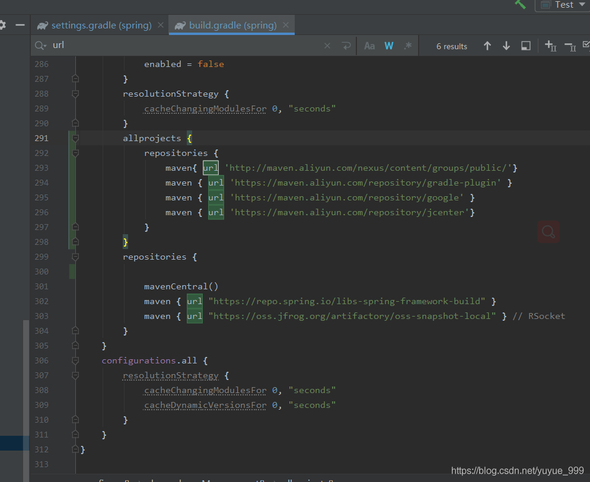Go to previous occurrence with up arrow
This screenshot has height=482, width=590.
pos(487,46)
